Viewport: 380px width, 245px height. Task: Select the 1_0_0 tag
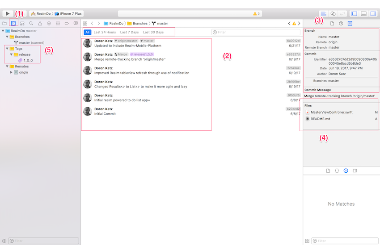25,60
